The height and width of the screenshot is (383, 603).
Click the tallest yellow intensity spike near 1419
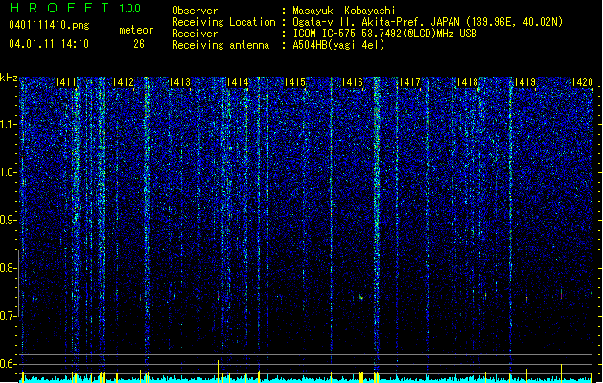[545, 368]
